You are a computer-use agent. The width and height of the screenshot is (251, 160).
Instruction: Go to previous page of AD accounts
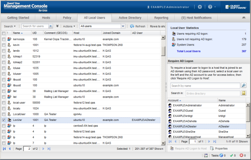pyautogui.click(x=176, y=141)
